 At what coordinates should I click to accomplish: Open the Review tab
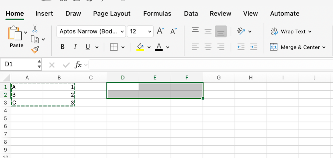(x=220, y=14)
